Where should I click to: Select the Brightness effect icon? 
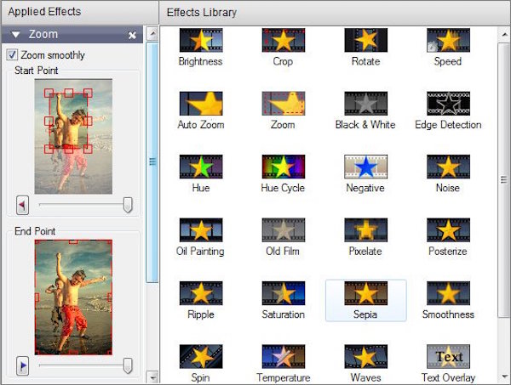tap(200, 41)
